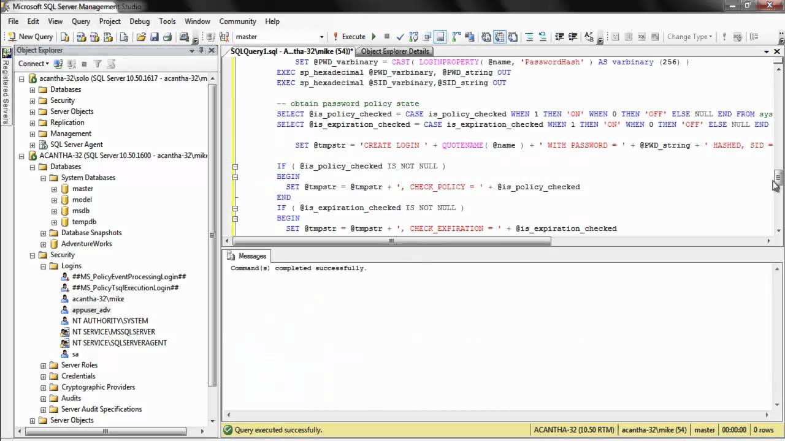
Task: Save the current query with disk icon
Action: click(155, 37)
